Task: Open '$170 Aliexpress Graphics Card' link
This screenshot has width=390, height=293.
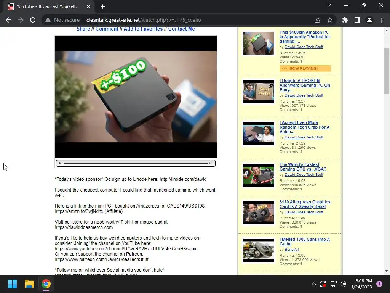Action: [x=305, y=204]
